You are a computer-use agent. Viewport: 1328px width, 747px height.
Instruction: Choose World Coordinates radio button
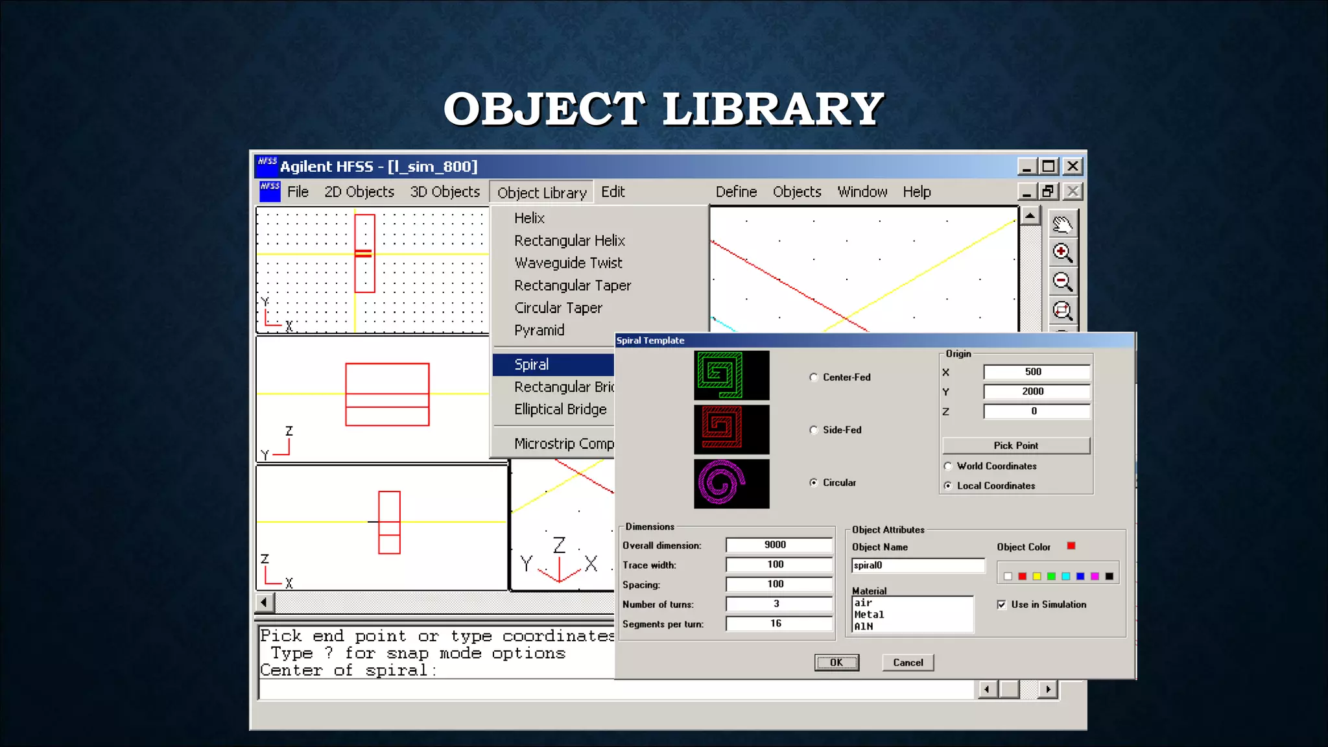tap(948, 466)
